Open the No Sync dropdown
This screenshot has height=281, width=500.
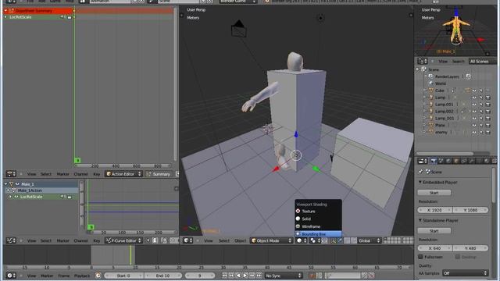point(283,276)
